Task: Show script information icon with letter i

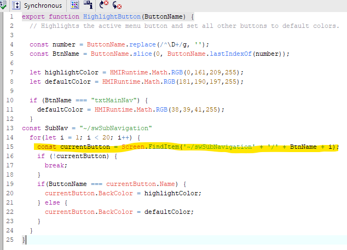Action: (x=88, y=4)
